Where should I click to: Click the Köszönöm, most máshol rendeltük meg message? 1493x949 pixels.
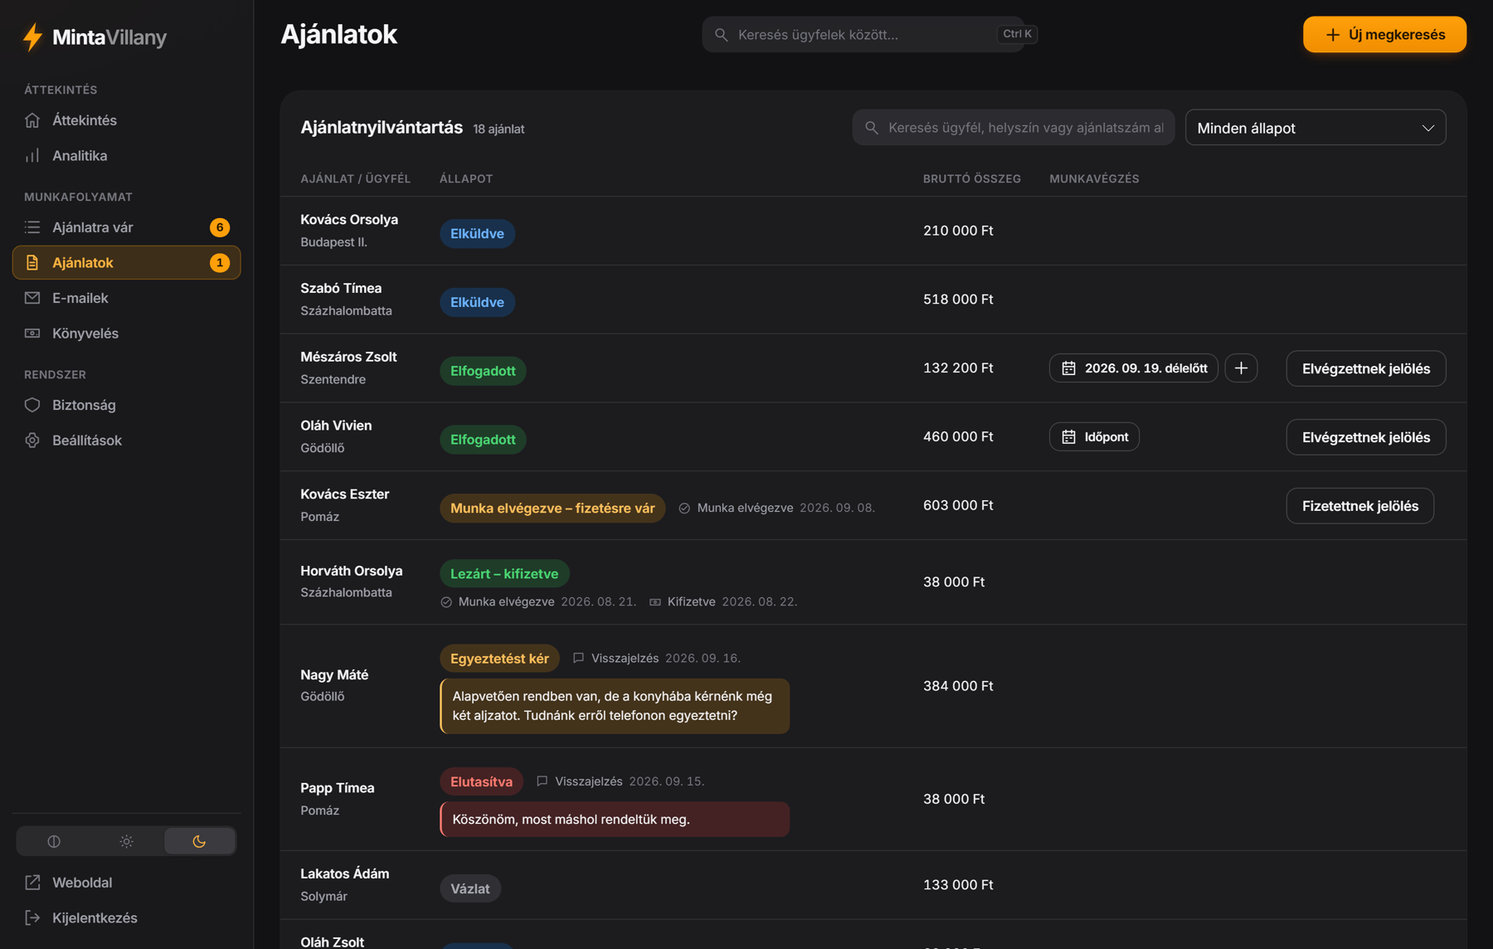pyautogui.click(x=615, y=820)
